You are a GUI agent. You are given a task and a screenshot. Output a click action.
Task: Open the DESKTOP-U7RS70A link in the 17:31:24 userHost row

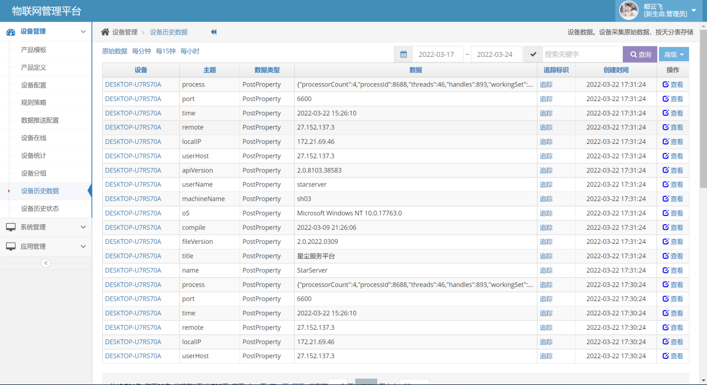pyautogui.click(x=133, y=156)
